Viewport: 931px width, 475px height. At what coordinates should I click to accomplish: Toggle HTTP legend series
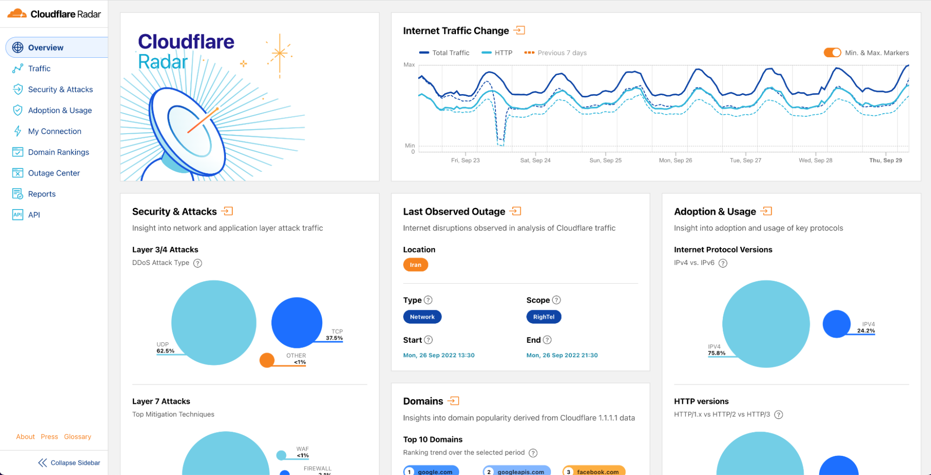pyautogui.click(x=497, y=53)
